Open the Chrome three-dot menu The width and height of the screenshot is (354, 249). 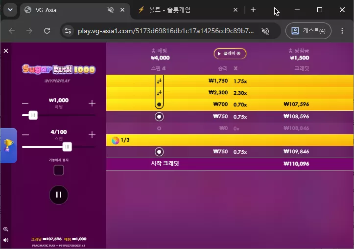point(342,31)
